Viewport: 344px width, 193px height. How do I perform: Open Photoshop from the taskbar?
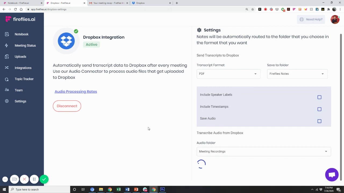point(162,190)
